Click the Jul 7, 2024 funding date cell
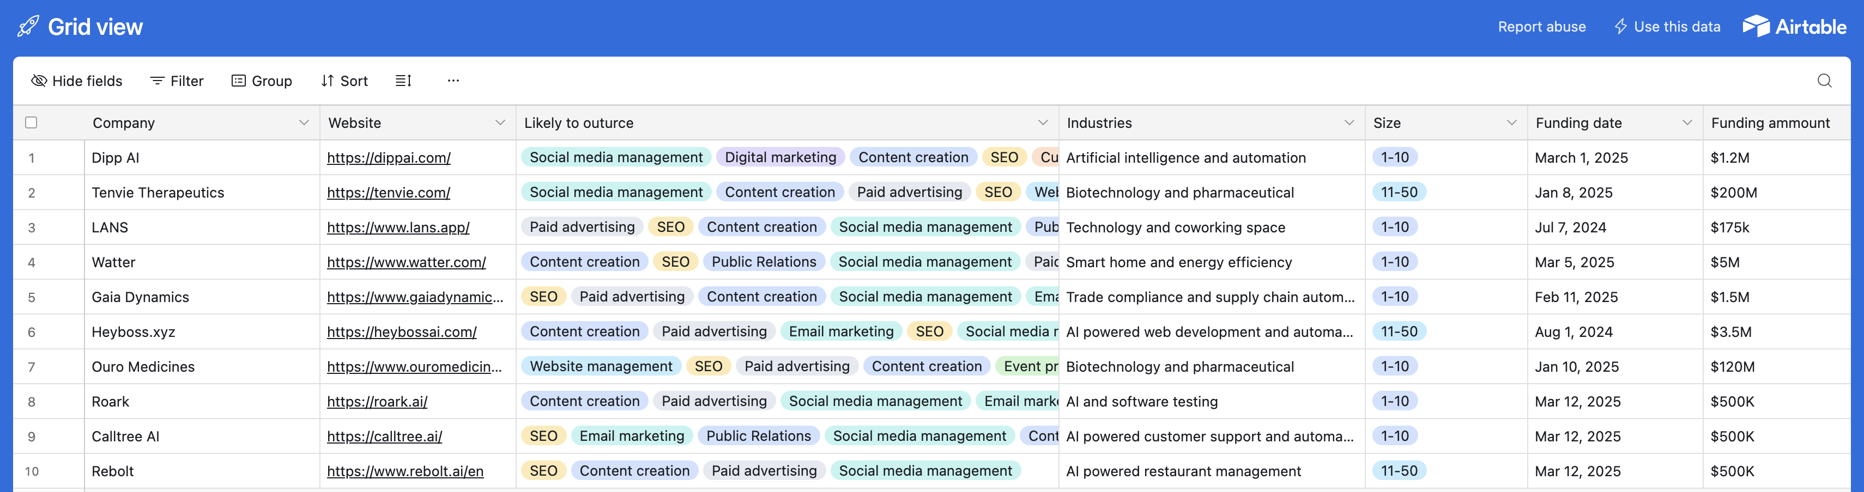Image resolution: width=1864 pixels, height=492 pixels. [1615, 227]
